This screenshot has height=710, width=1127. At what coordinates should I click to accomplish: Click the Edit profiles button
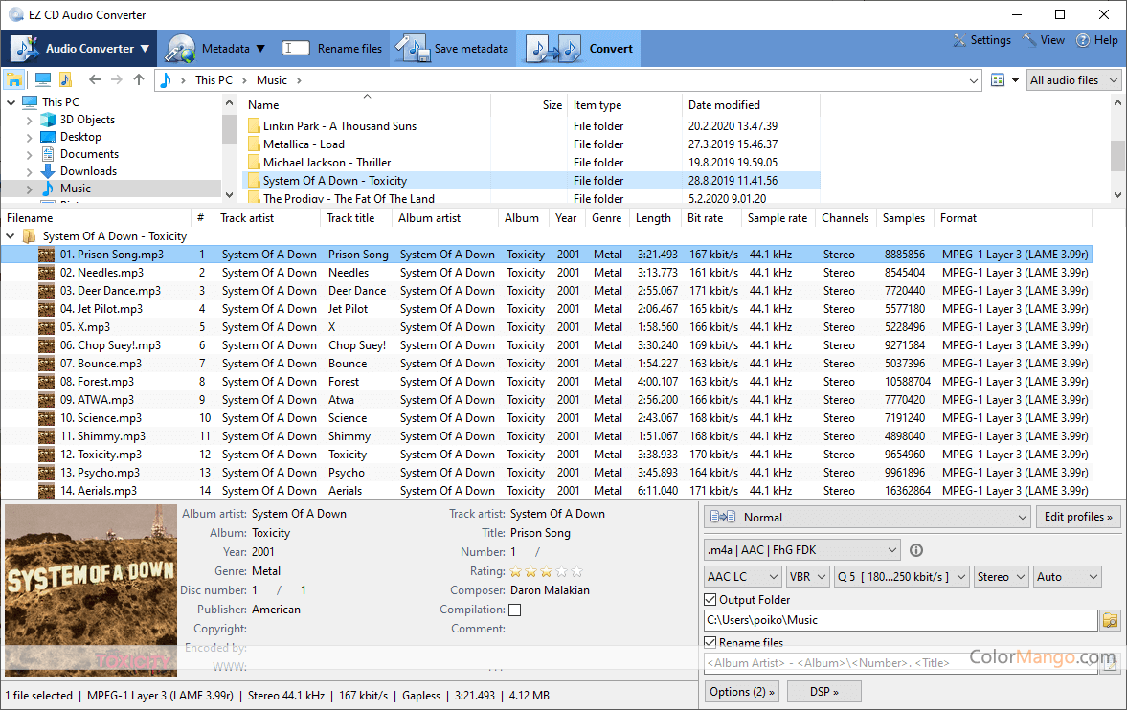[x=1078, y=518]
